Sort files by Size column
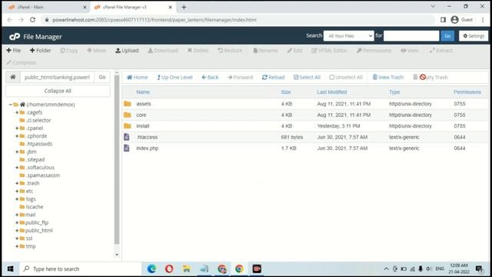The width and height of the screenshot is (492, 277). pyautogui.click(x=286, y=92)
